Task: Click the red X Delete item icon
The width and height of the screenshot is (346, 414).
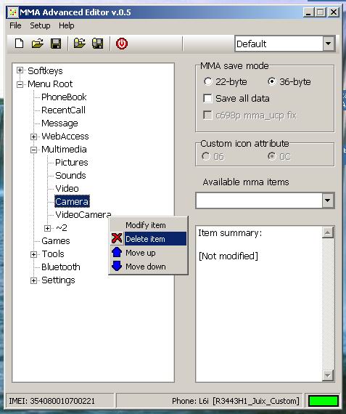Action: [x=117, y=238]
